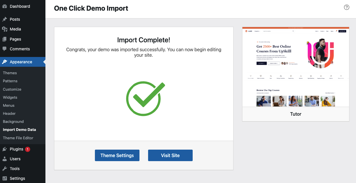Click the Dashboard gauge icon
The height and width of the screenshot is (183, 356).
point(5,6)
